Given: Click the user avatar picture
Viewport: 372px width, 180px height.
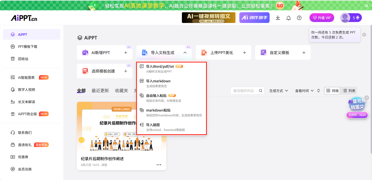Looking at the screenshot, I should pyautogui.click(x=345, y=18).
